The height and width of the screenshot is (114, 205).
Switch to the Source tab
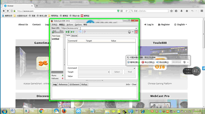(x=74, y=35)
